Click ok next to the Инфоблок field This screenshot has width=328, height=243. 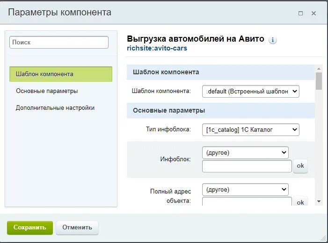pyautogui.click(x=300, y=166)
